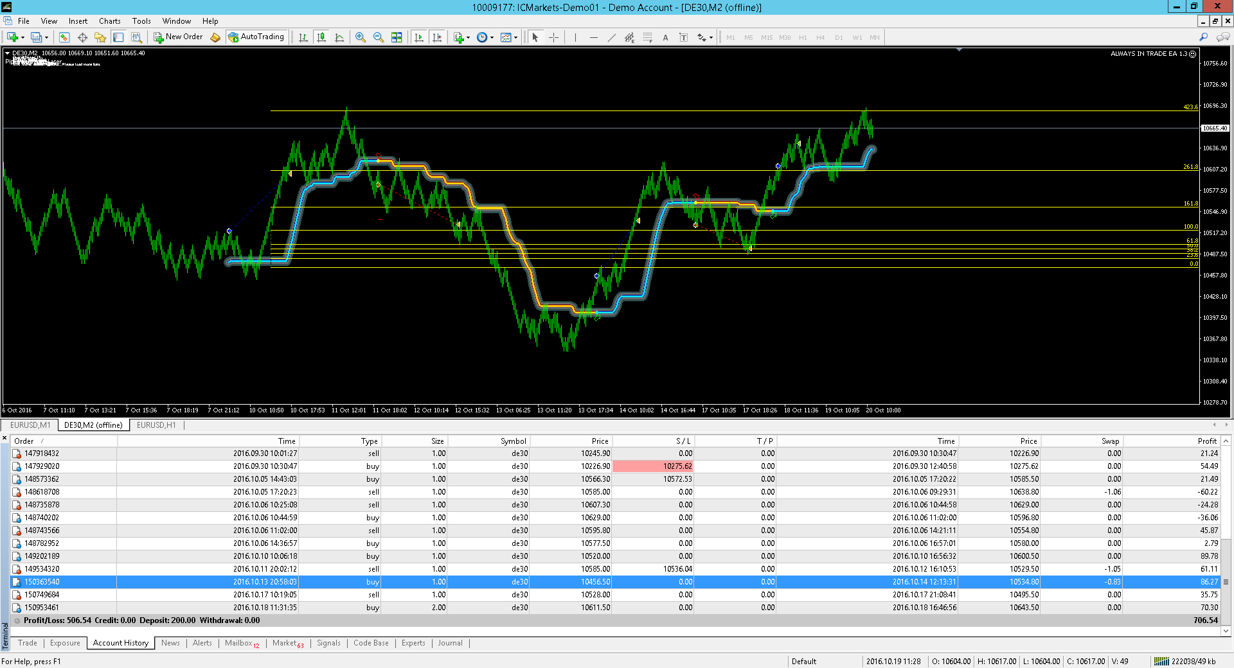The image size is (1234, 668).
Task: Switch to the EURUSD,H1 chart tab
Action: 156,425
